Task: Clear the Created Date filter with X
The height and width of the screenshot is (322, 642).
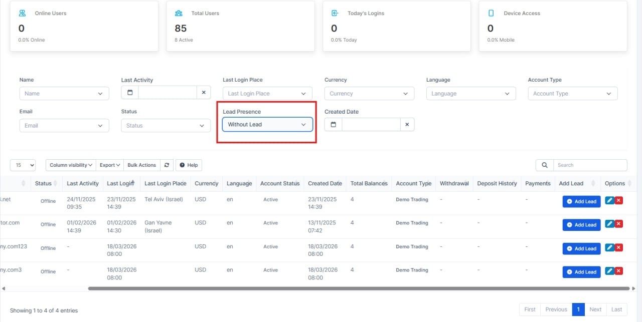Action: click(407, 125)
